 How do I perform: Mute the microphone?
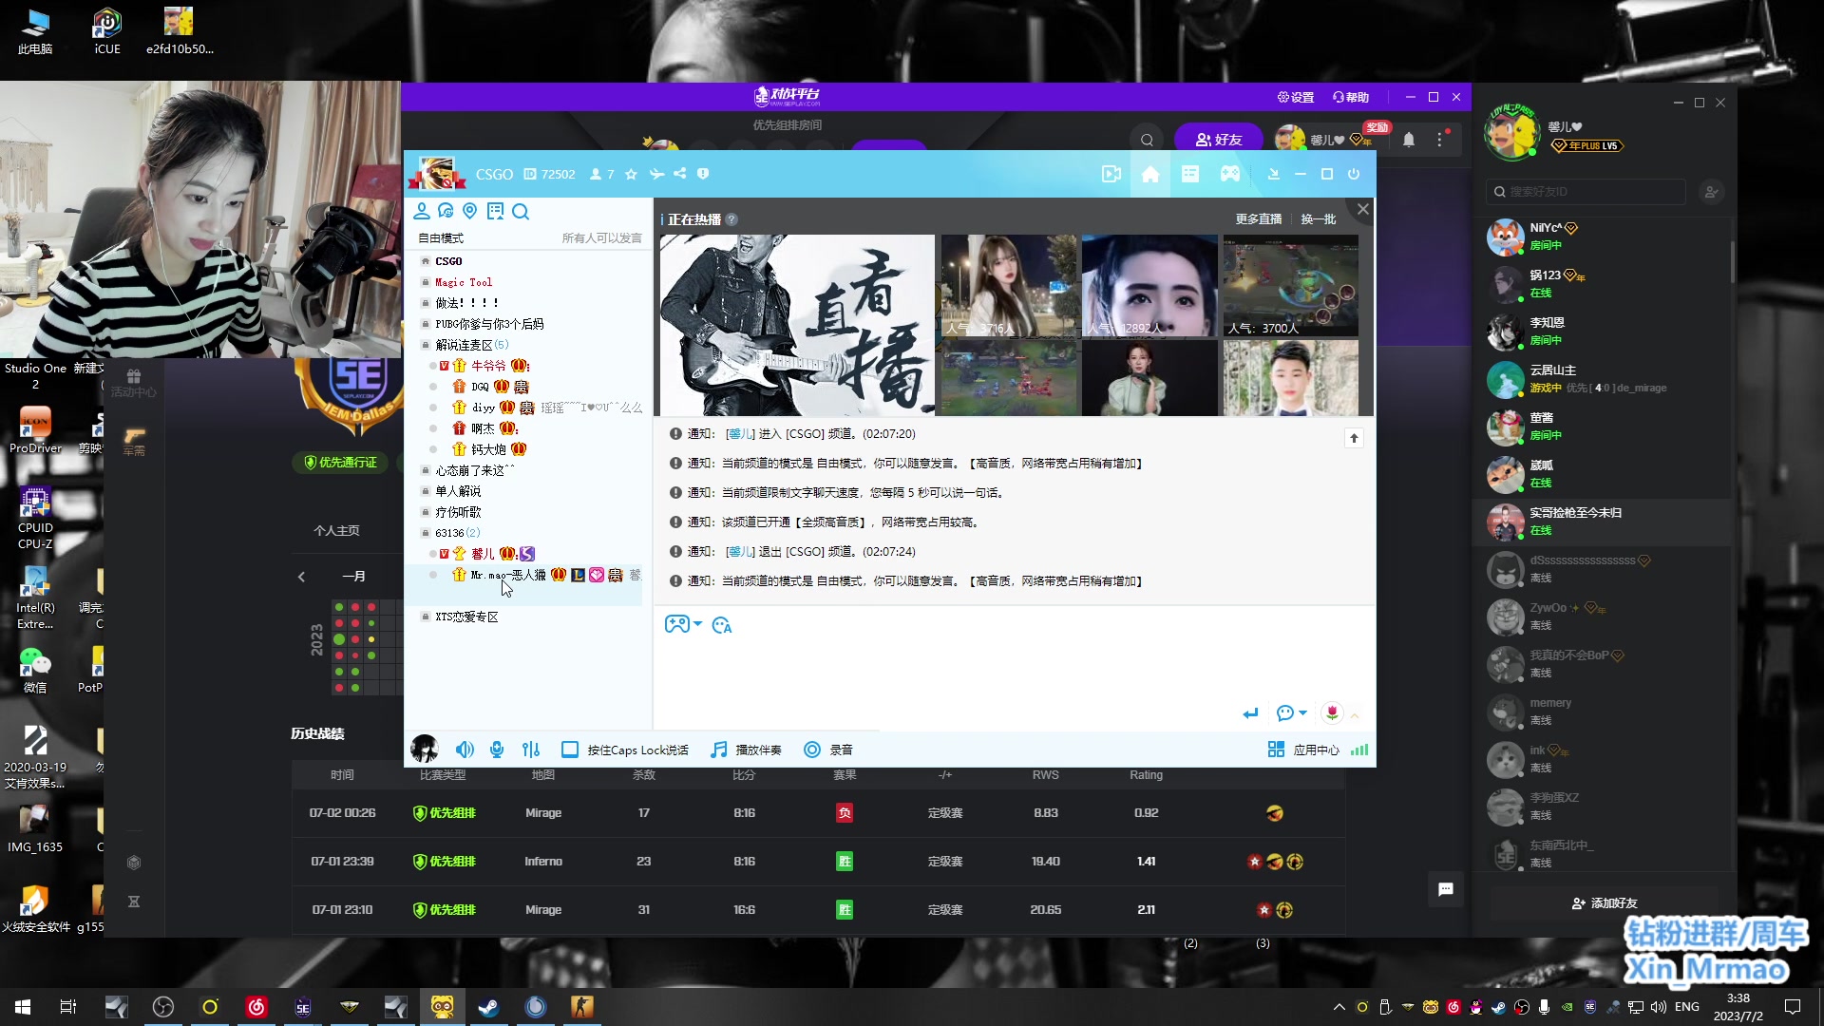pyautogui.click(x=497, y=750)
